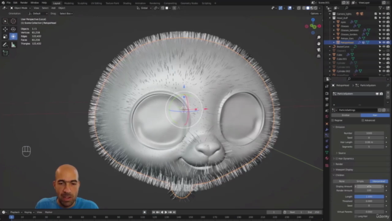The width and height of the screenshot is (392, 221).
Task: Select the Add Cube tool
Action: tap(6, 53)
